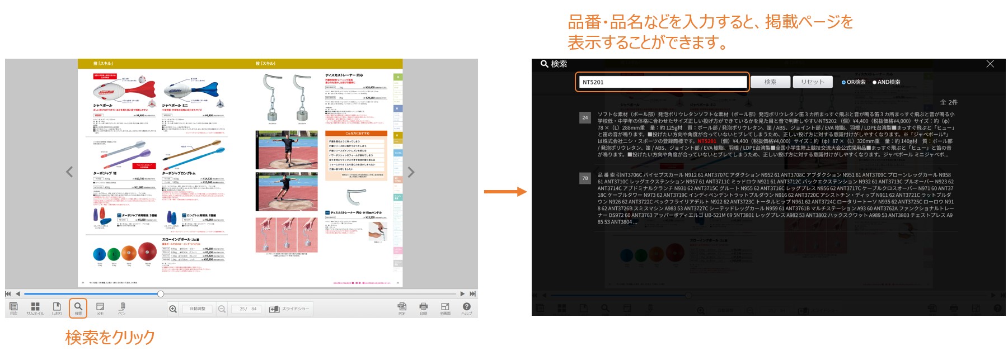Screen dimensions: 1008x351
Task: Select the ペン pen tool
Action: click(122, 307)
